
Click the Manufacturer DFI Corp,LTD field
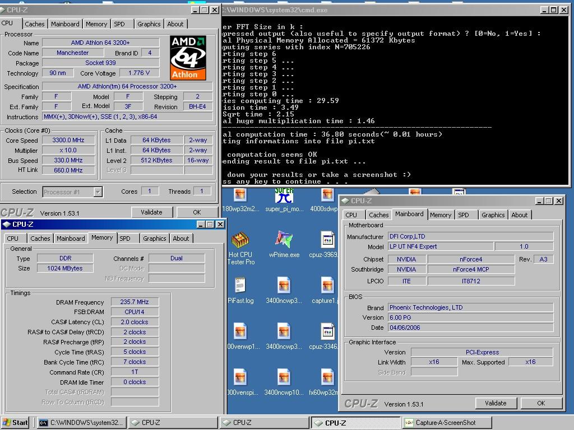pyautogui.click(x=470, y=236)
